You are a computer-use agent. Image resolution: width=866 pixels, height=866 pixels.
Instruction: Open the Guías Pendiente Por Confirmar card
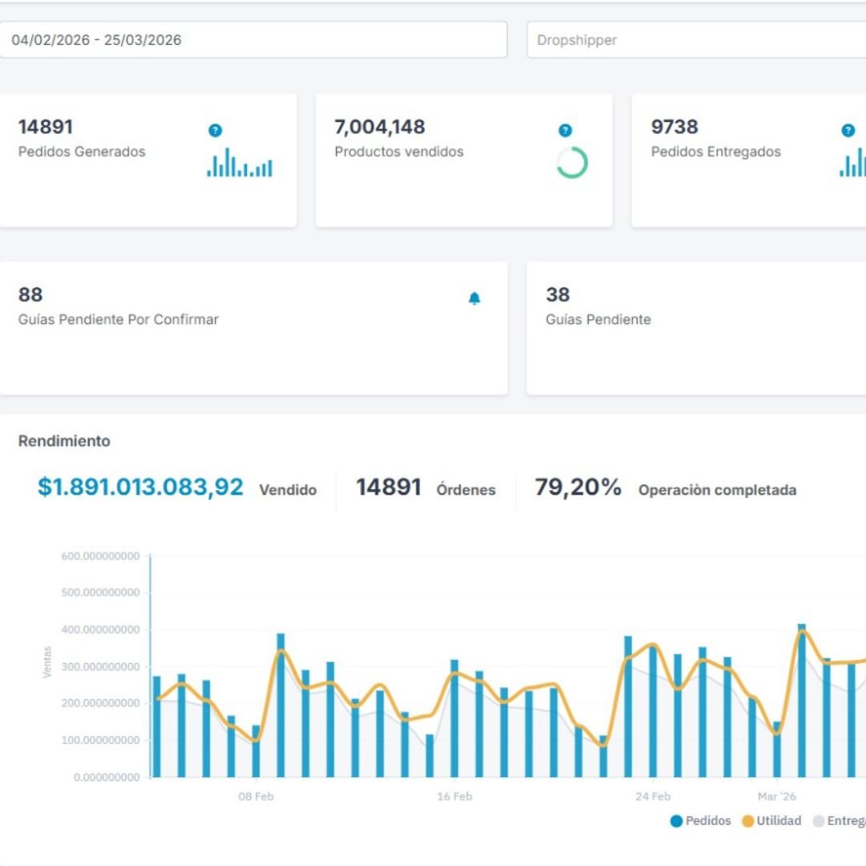(x=253, y=328)
